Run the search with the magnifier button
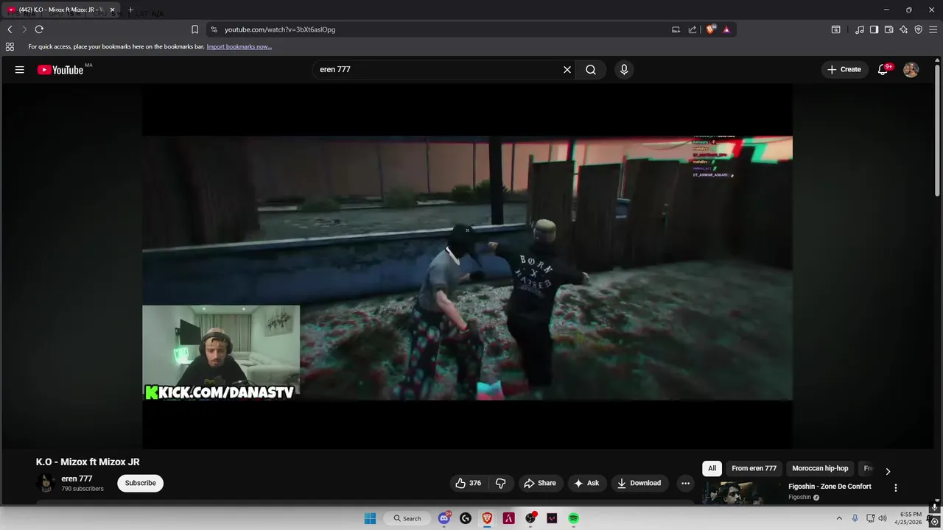943x530 pixels. pyautogui.click(x=591, y=70)
